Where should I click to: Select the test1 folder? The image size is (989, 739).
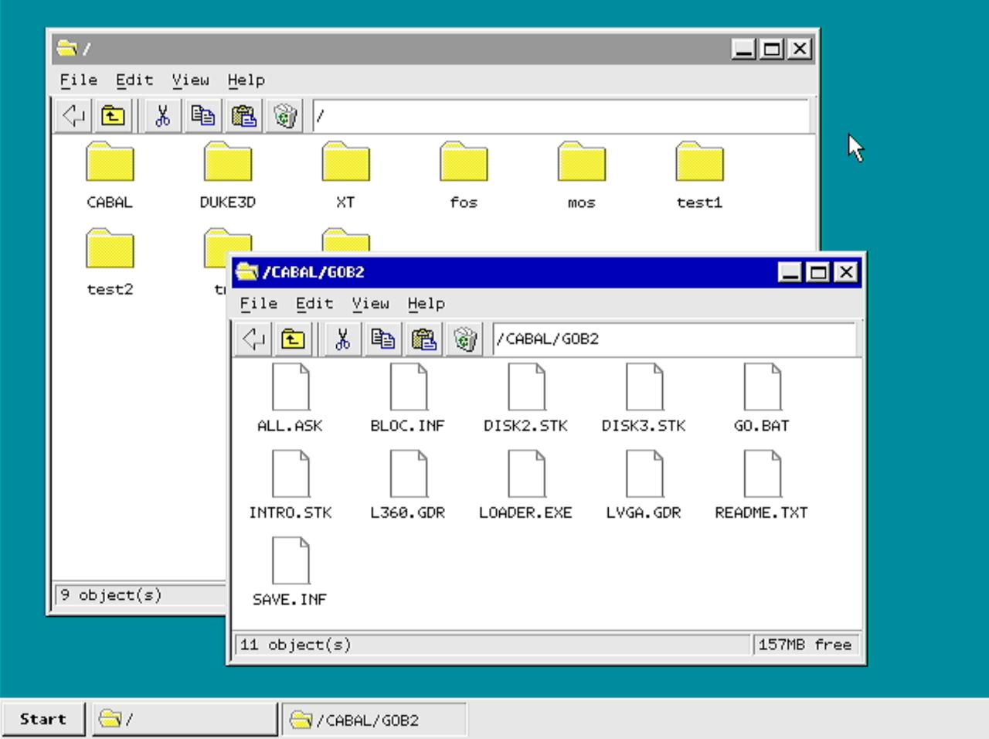point(699,175)
